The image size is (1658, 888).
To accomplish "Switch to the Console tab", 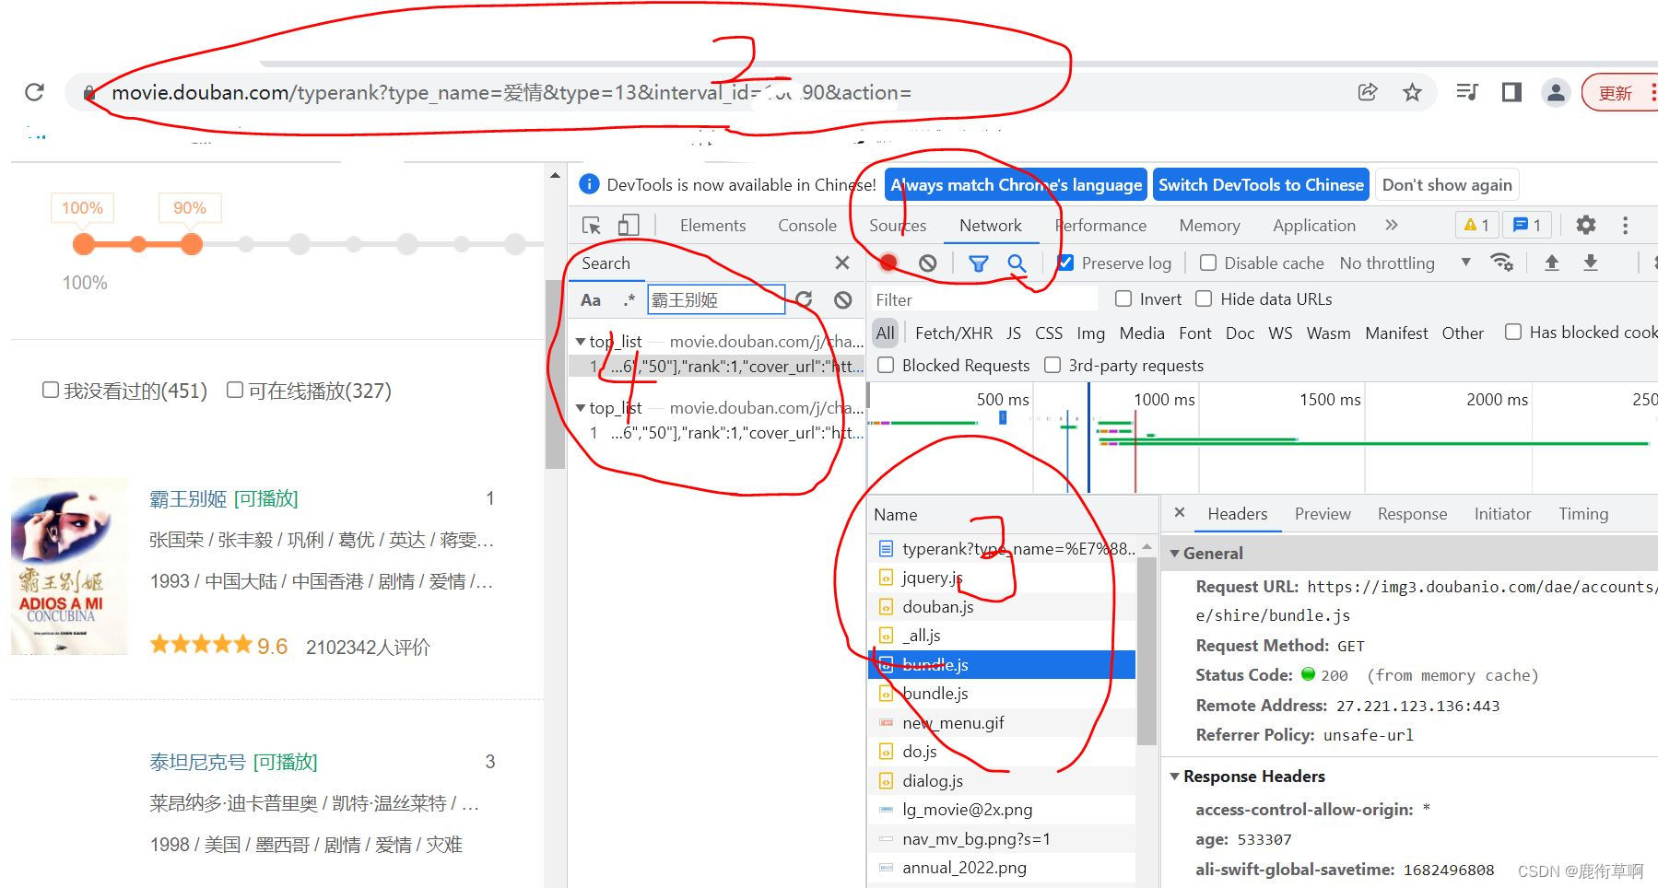I will 807,226.
